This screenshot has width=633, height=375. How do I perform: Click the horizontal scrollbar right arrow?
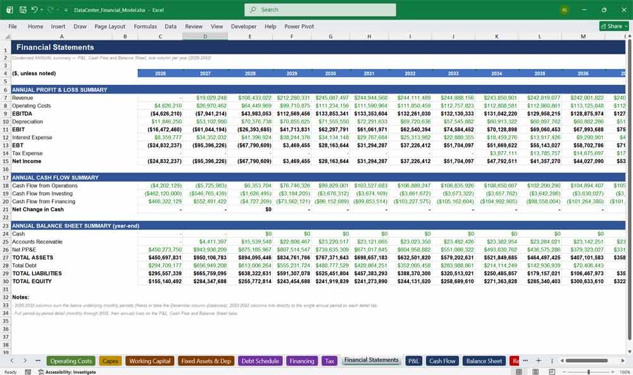[623, 360]
